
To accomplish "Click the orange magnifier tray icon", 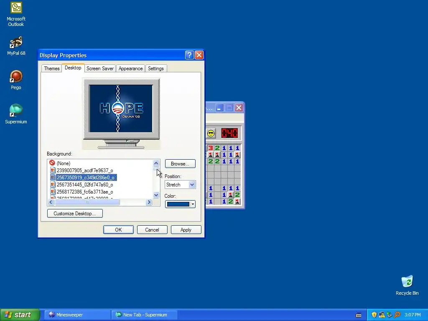I will [397, 315].
